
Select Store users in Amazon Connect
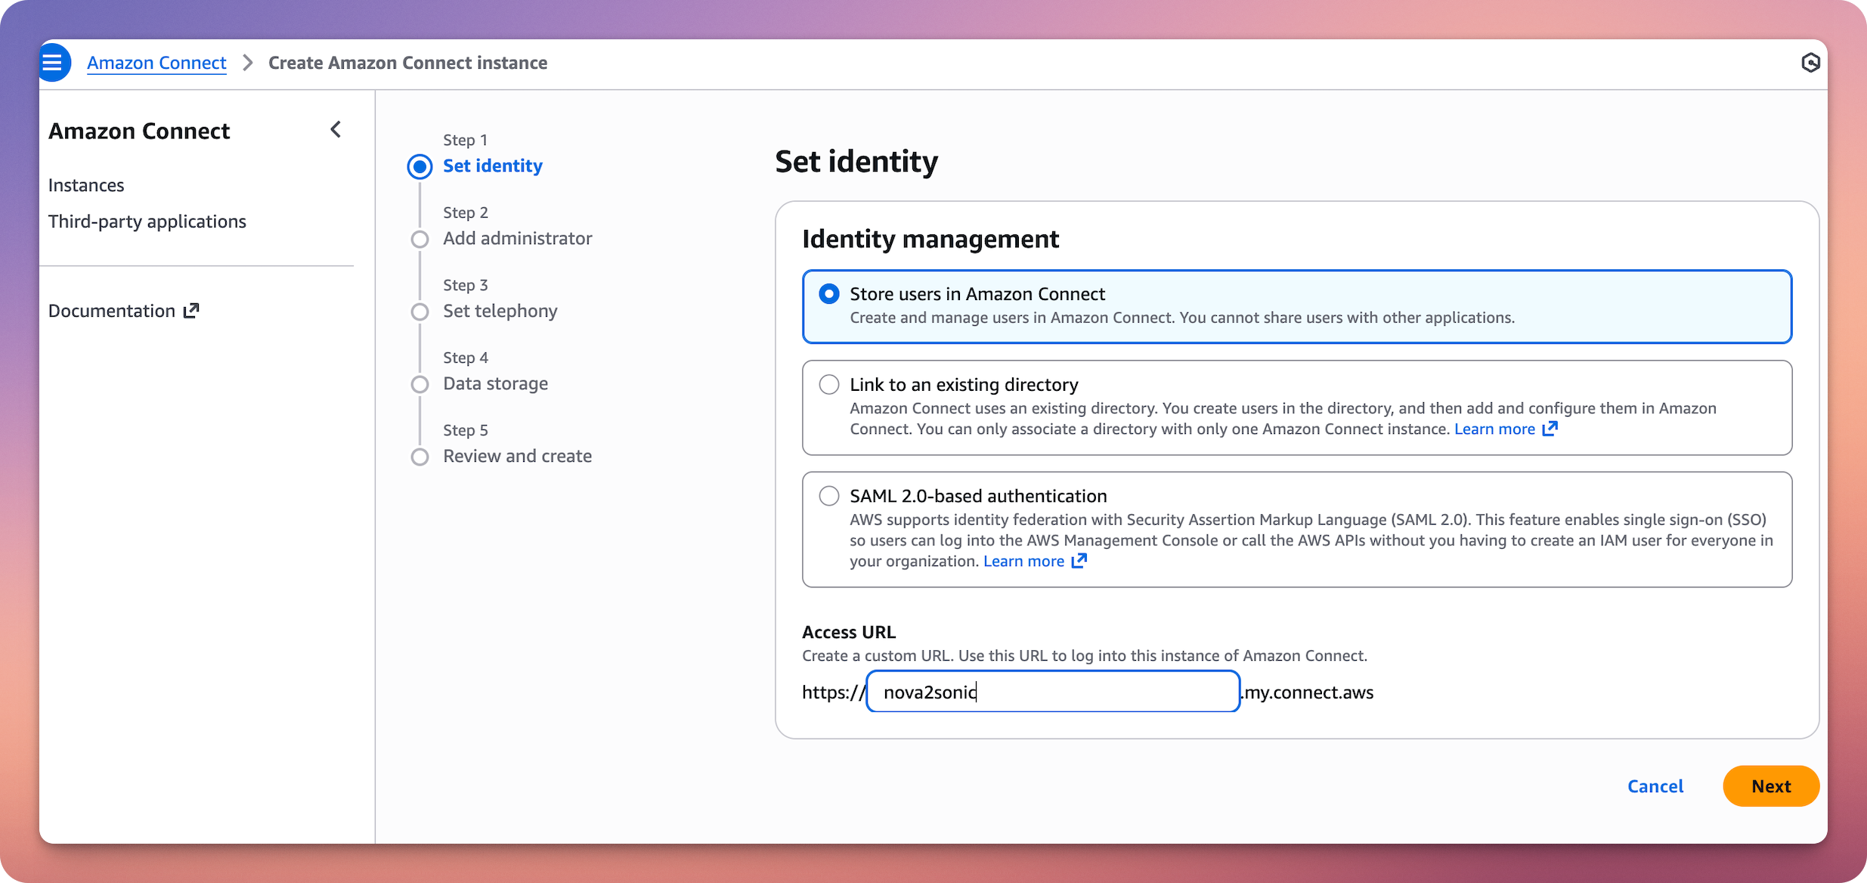(829, 294)
